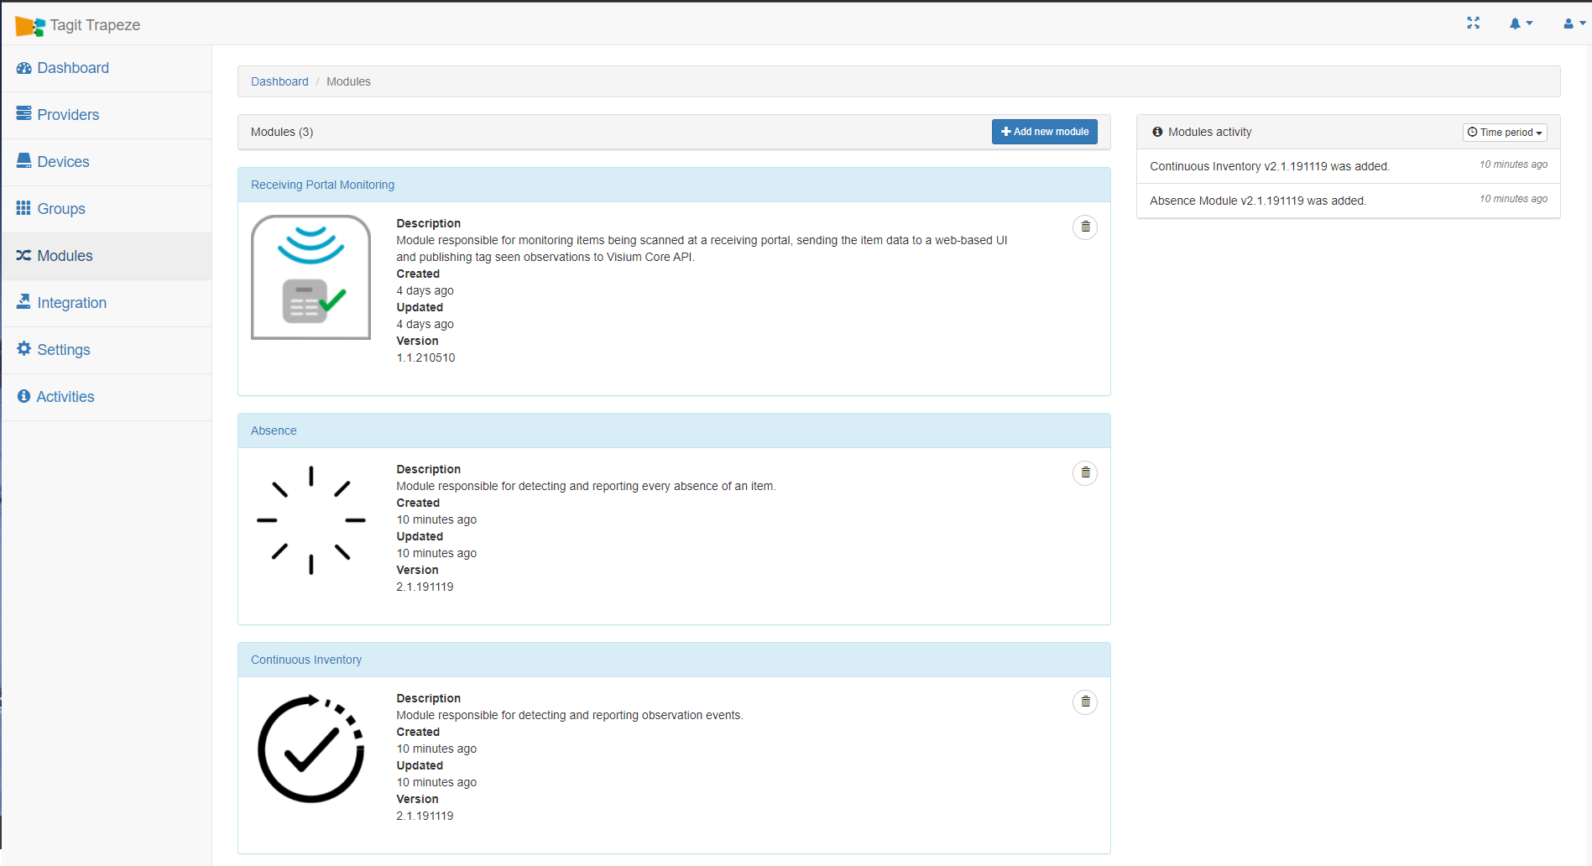
Task: Click the Providers stack icon in sidebar
Action: 23,113
